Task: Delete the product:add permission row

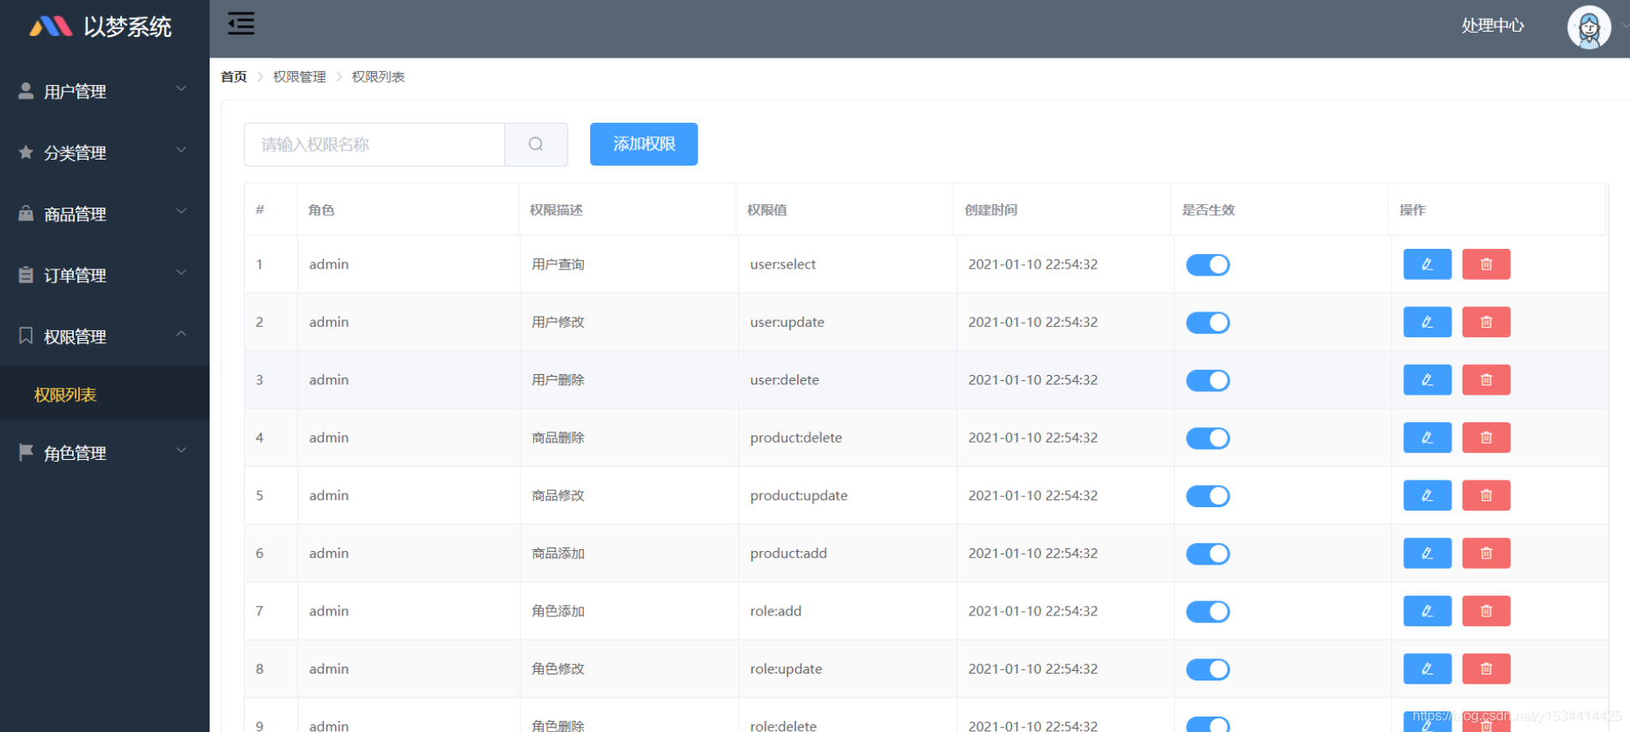Action: pos(1486,553)
